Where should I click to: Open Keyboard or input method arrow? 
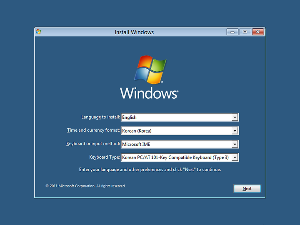[x=235, y=144]
